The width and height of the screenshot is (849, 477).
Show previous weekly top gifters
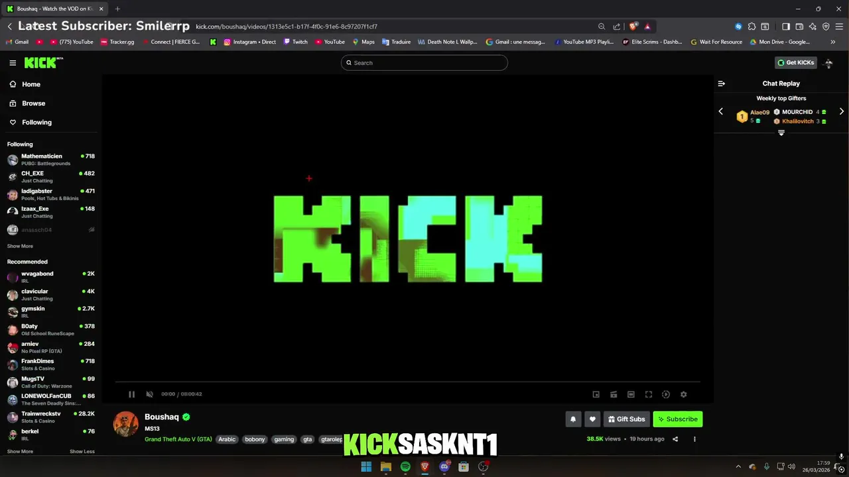tap(721, 111)
